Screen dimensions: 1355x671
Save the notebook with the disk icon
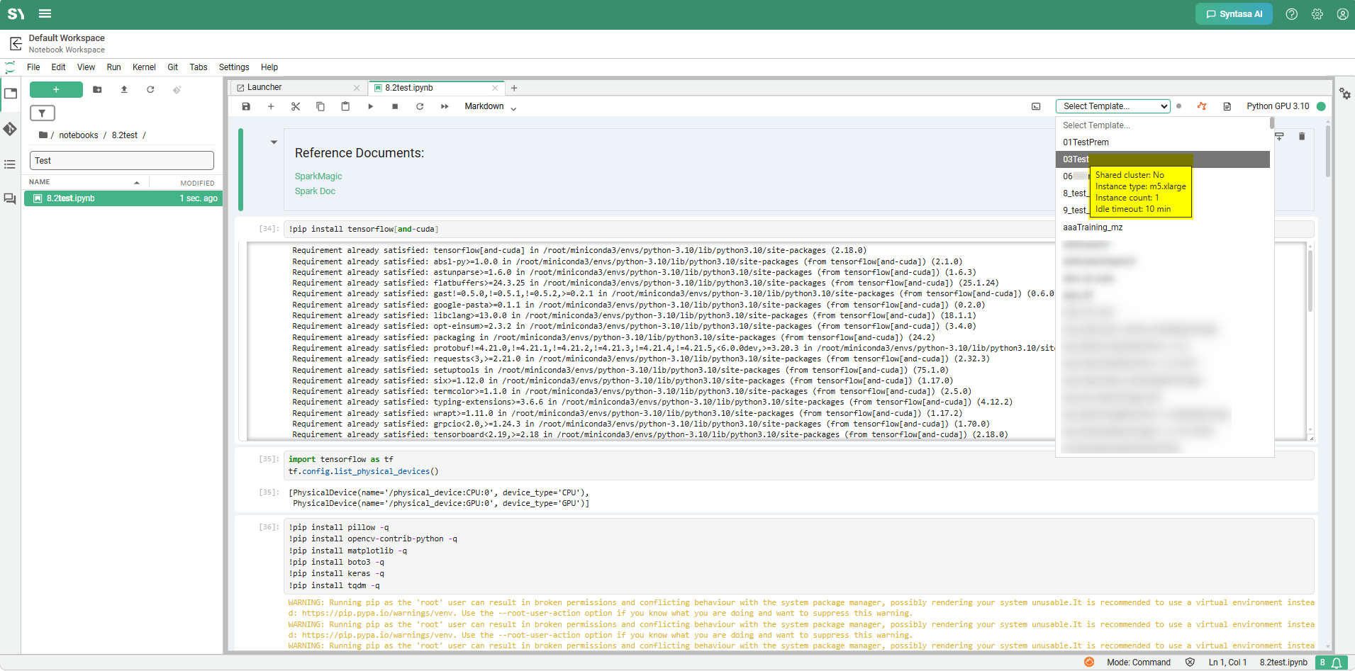click(246, 106)
